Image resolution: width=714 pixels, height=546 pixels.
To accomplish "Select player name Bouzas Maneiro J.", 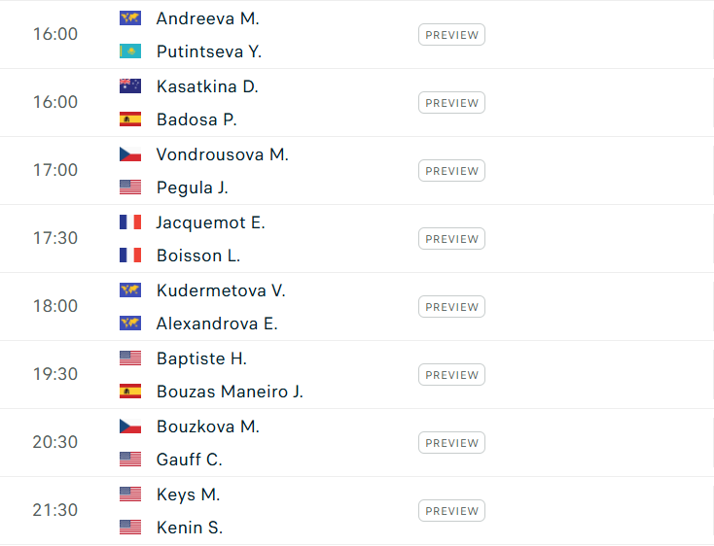I will point(230,392).
